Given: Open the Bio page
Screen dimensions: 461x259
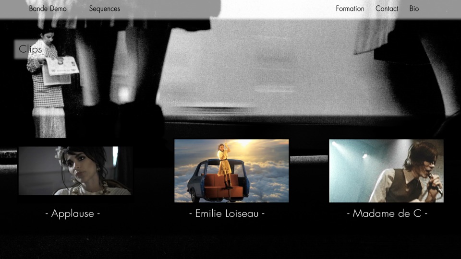Looking at the screenshot, I should click(414, 9).
